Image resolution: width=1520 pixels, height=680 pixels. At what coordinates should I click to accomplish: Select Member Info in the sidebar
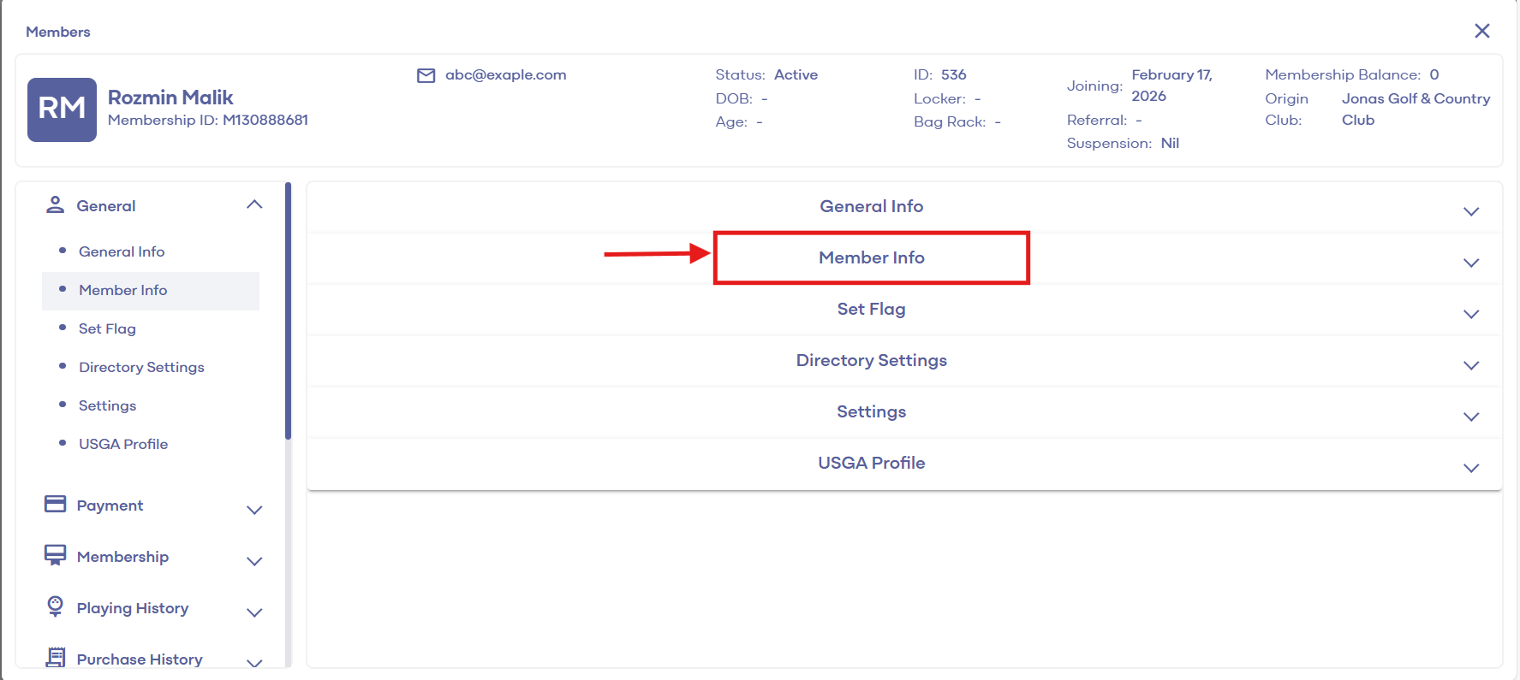tap(123, 291)
